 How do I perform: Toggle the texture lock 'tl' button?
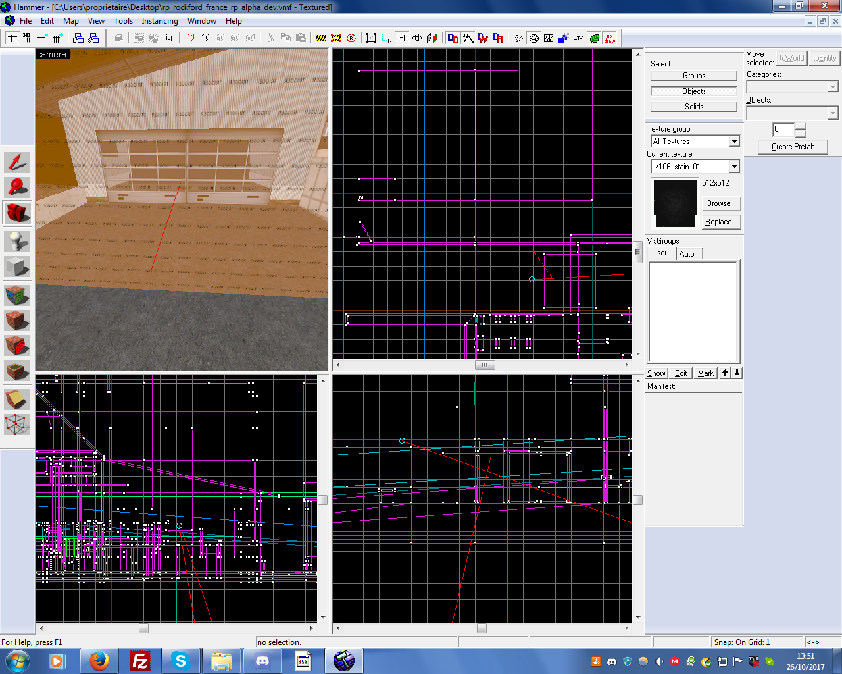coord(402,38)
